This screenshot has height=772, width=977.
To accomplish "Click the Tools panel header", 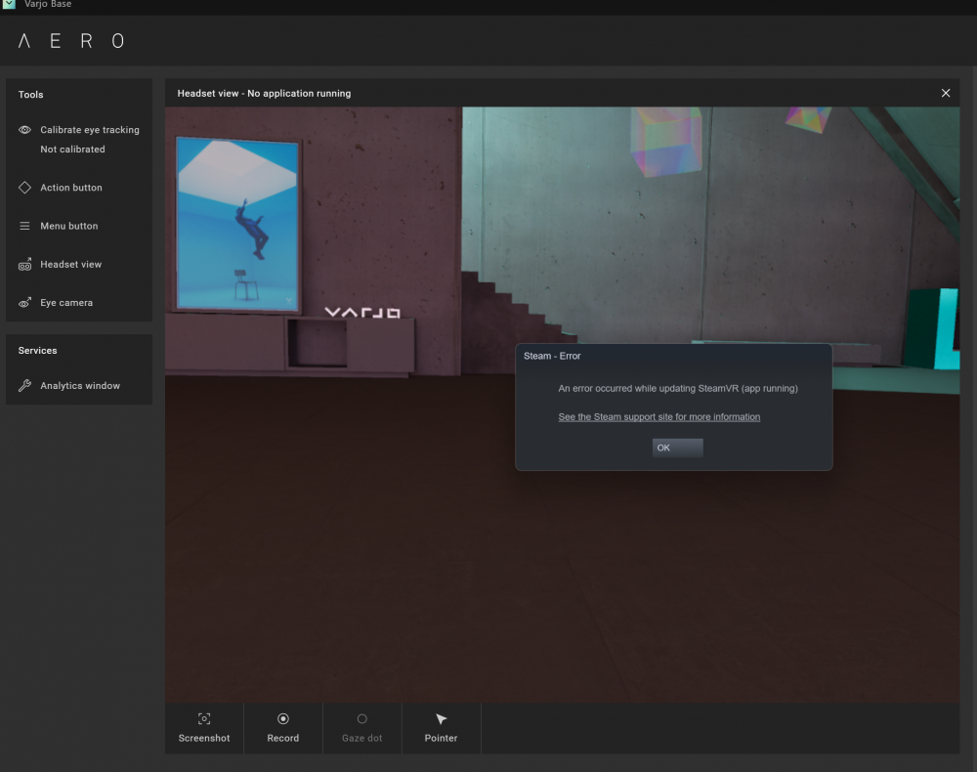I will (x=30, y=94).
